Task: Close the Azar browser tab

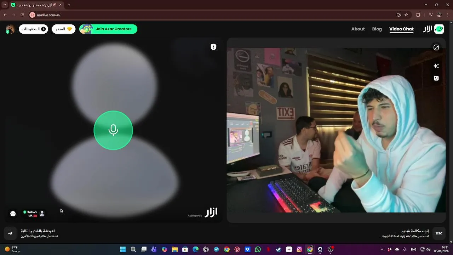Action: click(x=61, y=5)
